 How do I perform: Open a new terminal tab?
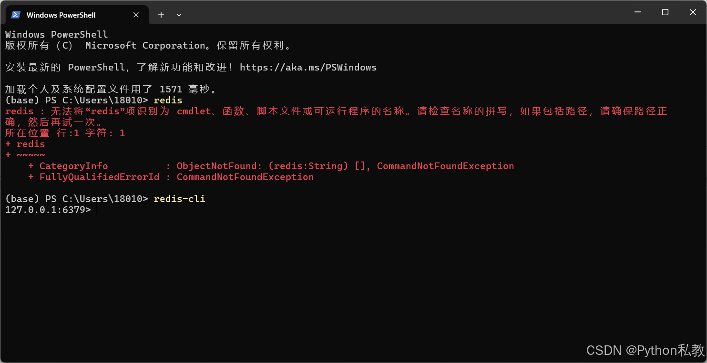tap(161, 15)
